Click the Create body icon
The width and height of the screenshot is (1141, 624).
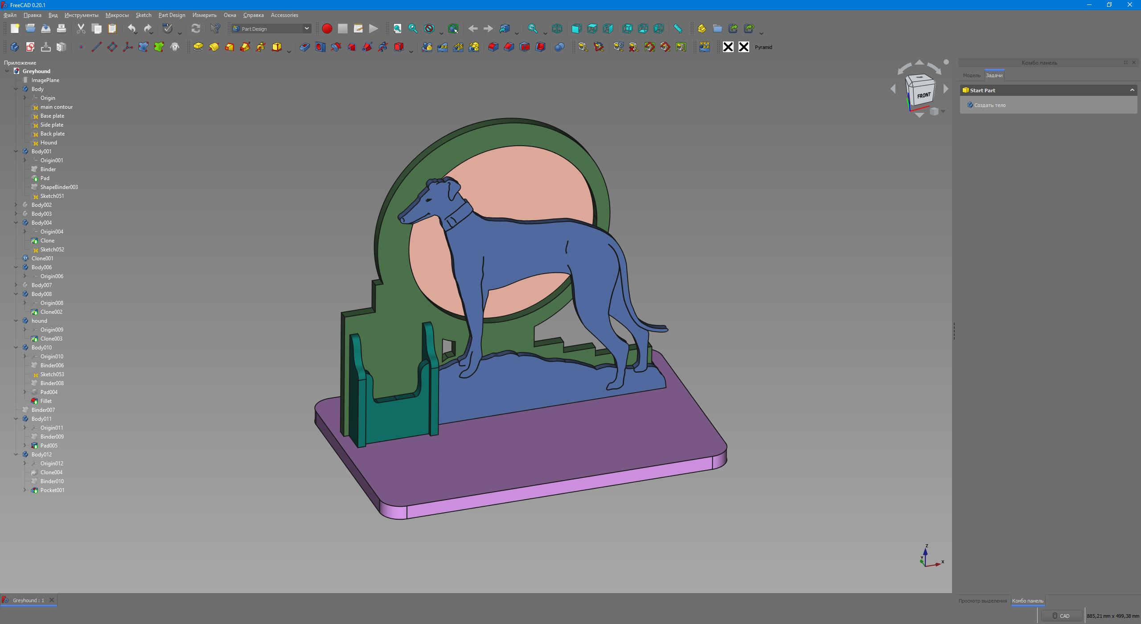pos(14,47)
